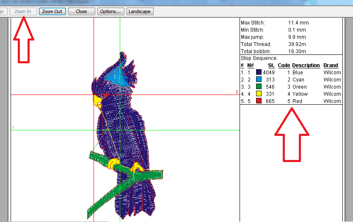
Task: Open the Options... dialog
Action: (x=111, y=11)
